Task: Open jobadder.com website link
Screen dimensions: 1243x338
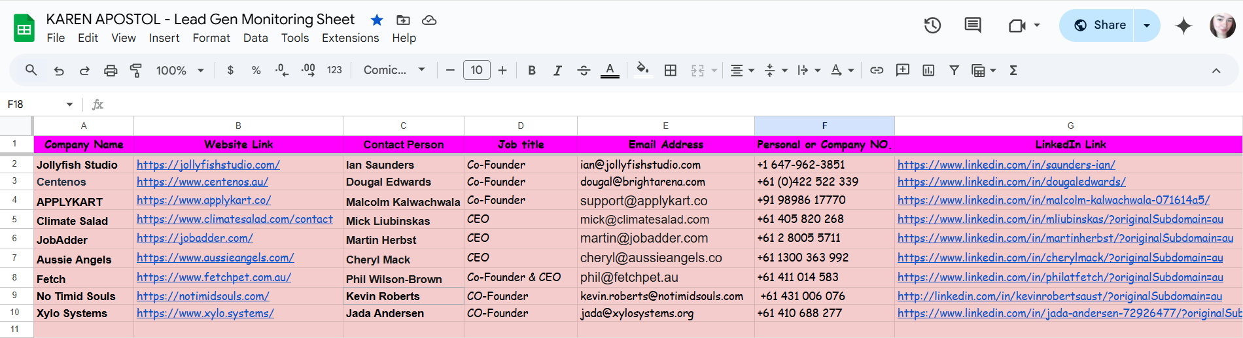Action: 195,238
